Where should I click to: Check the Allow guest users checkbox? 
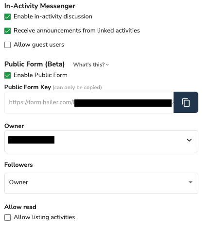click(7, 45)
